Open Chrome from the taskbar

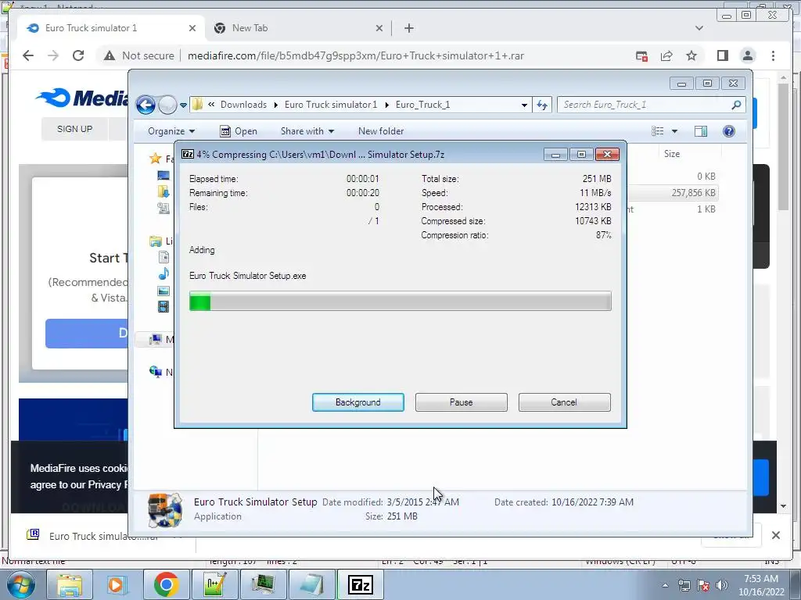(x=166, y=584)
